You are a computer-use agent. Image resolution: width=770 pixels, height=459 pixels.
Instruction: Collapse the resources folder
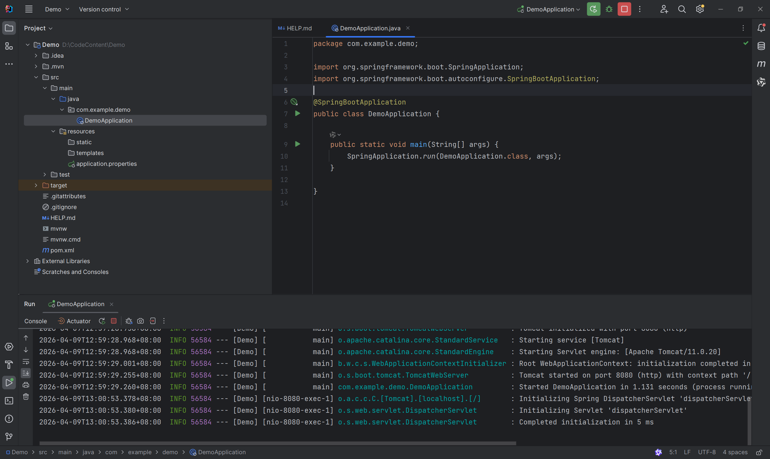point(53,132)
